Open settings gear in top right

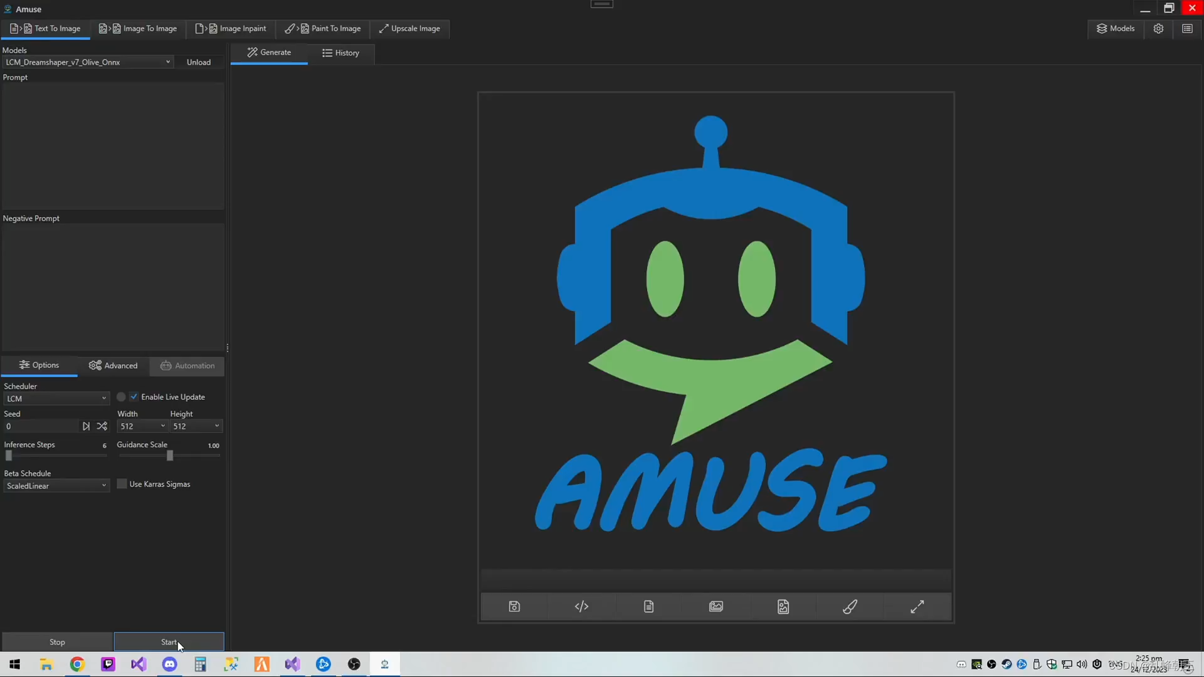coord(1158,29)
